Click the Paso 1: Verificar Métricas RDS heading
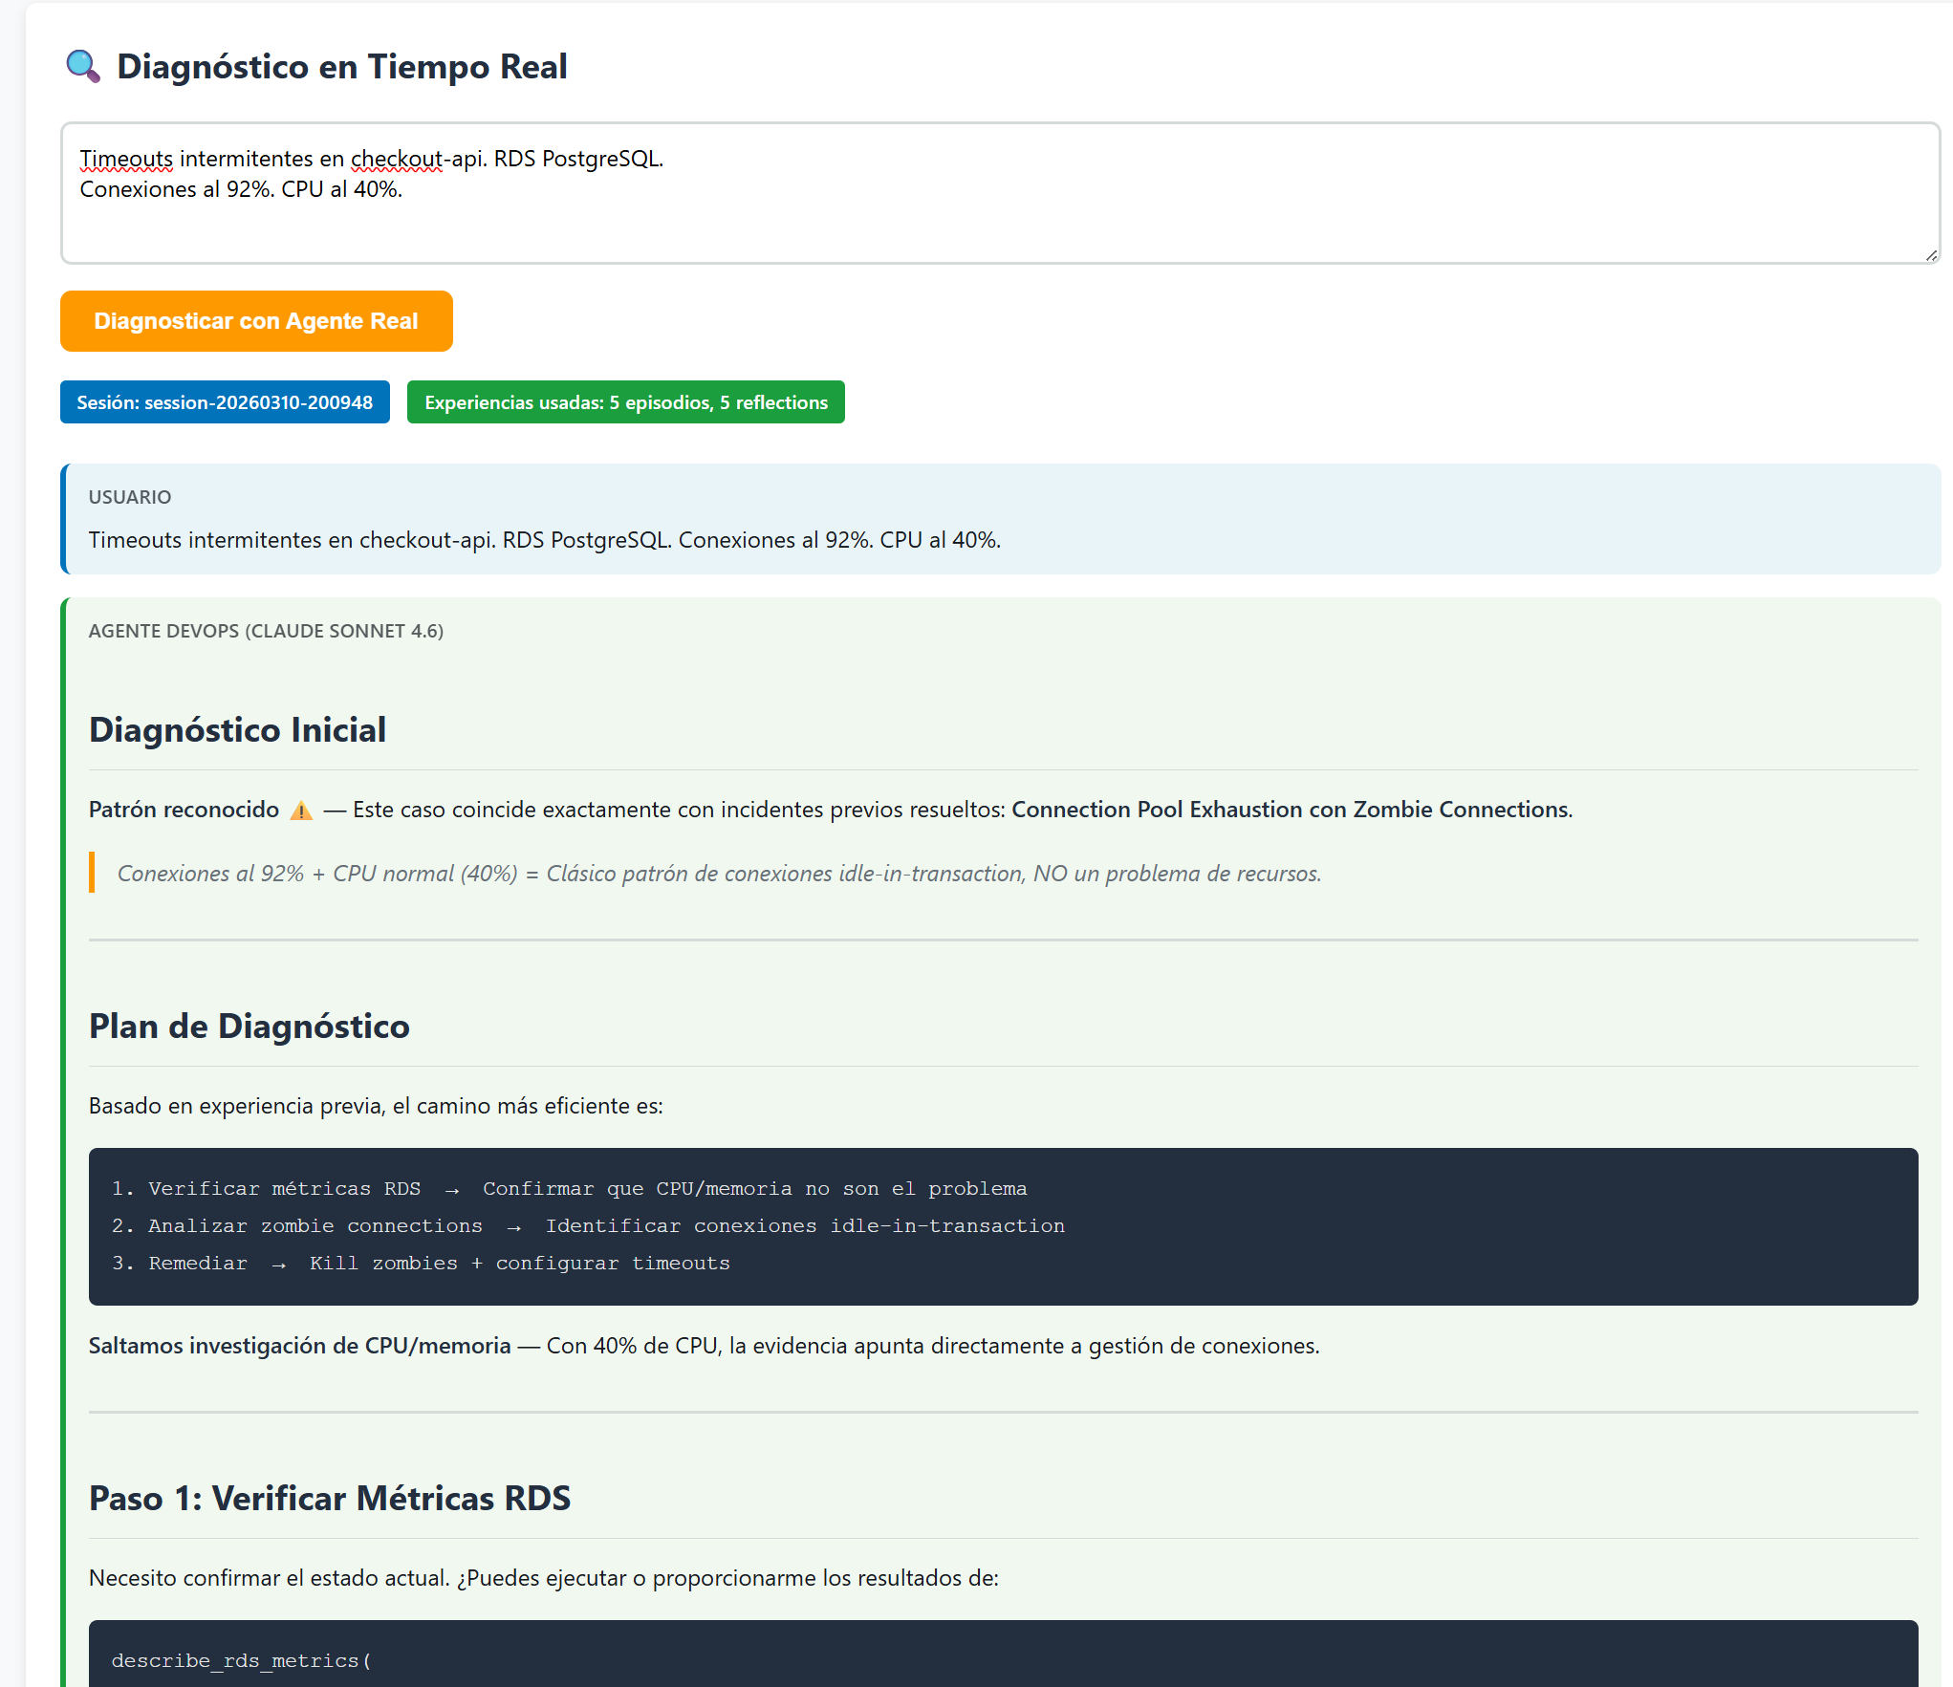The height and width of the screenshot is (1687, 1953). tap(329, 1498)
